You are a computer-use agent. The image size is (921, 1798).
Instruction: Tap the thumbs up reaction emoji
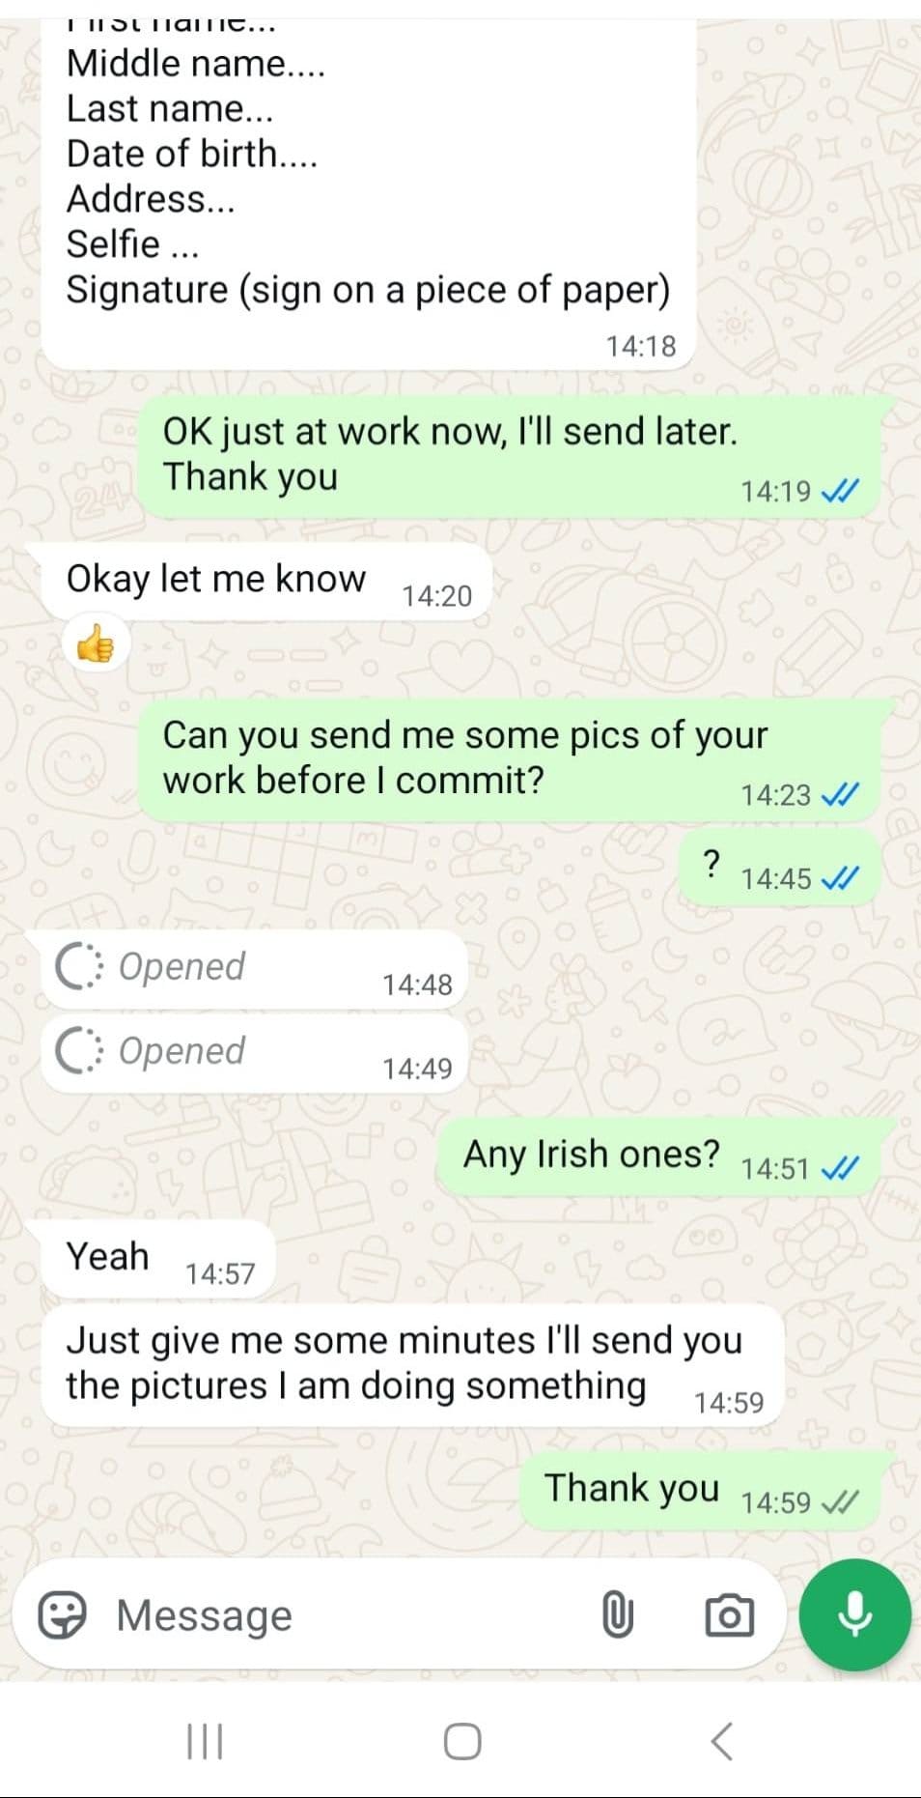click(96, 643)
